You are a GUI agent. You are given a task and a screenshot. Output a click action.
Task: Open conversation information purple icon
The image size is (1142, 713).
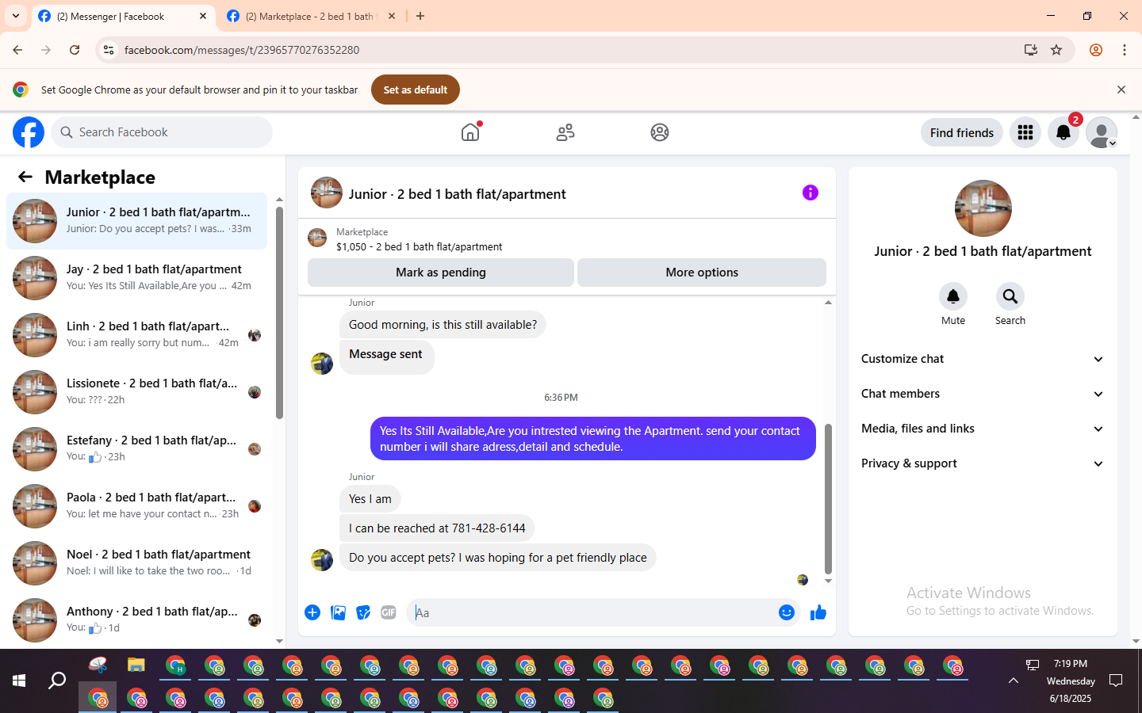pyautogui.click(x=811, y=193)
